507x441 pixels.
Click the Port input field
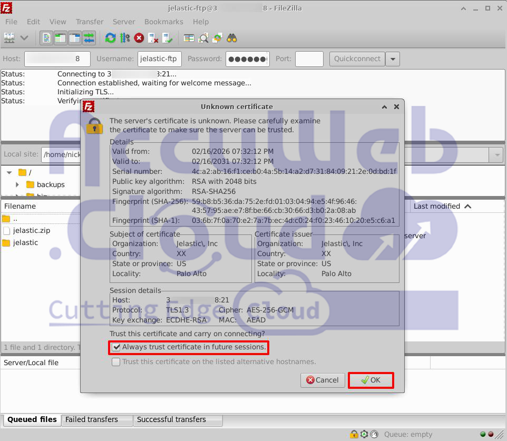[x=309, y=59]
